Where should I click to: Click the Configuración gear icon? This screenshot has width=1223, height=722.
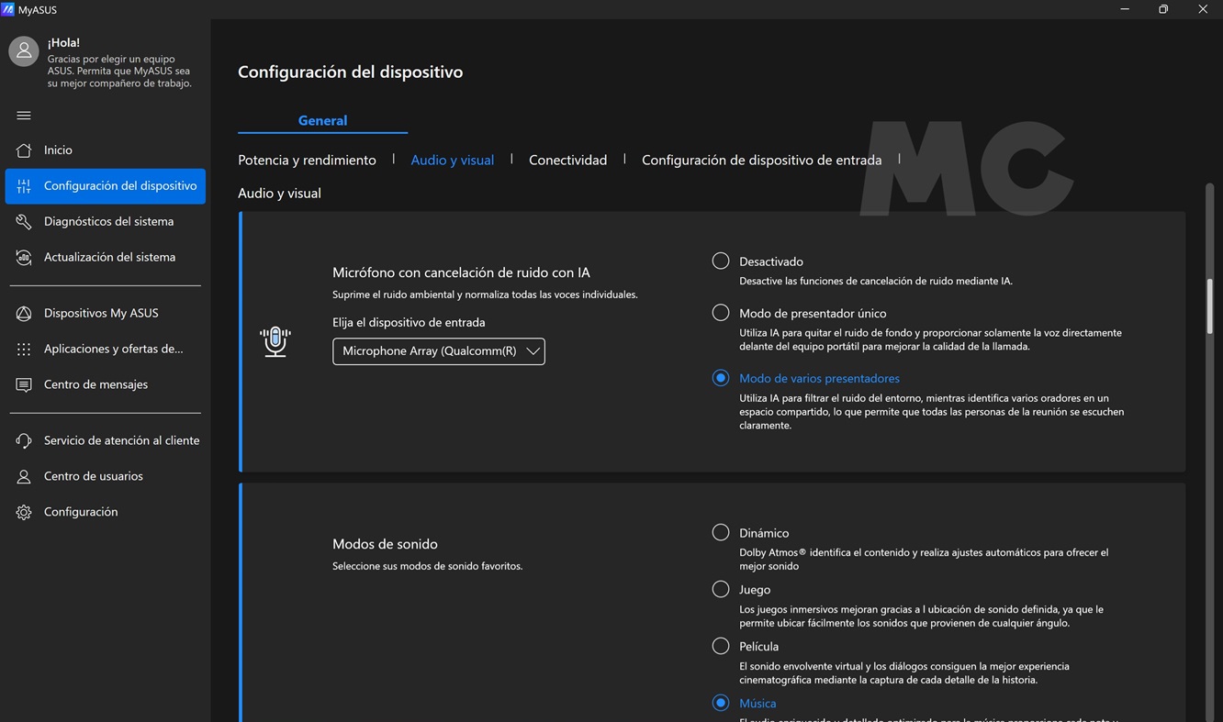[24, 513]
